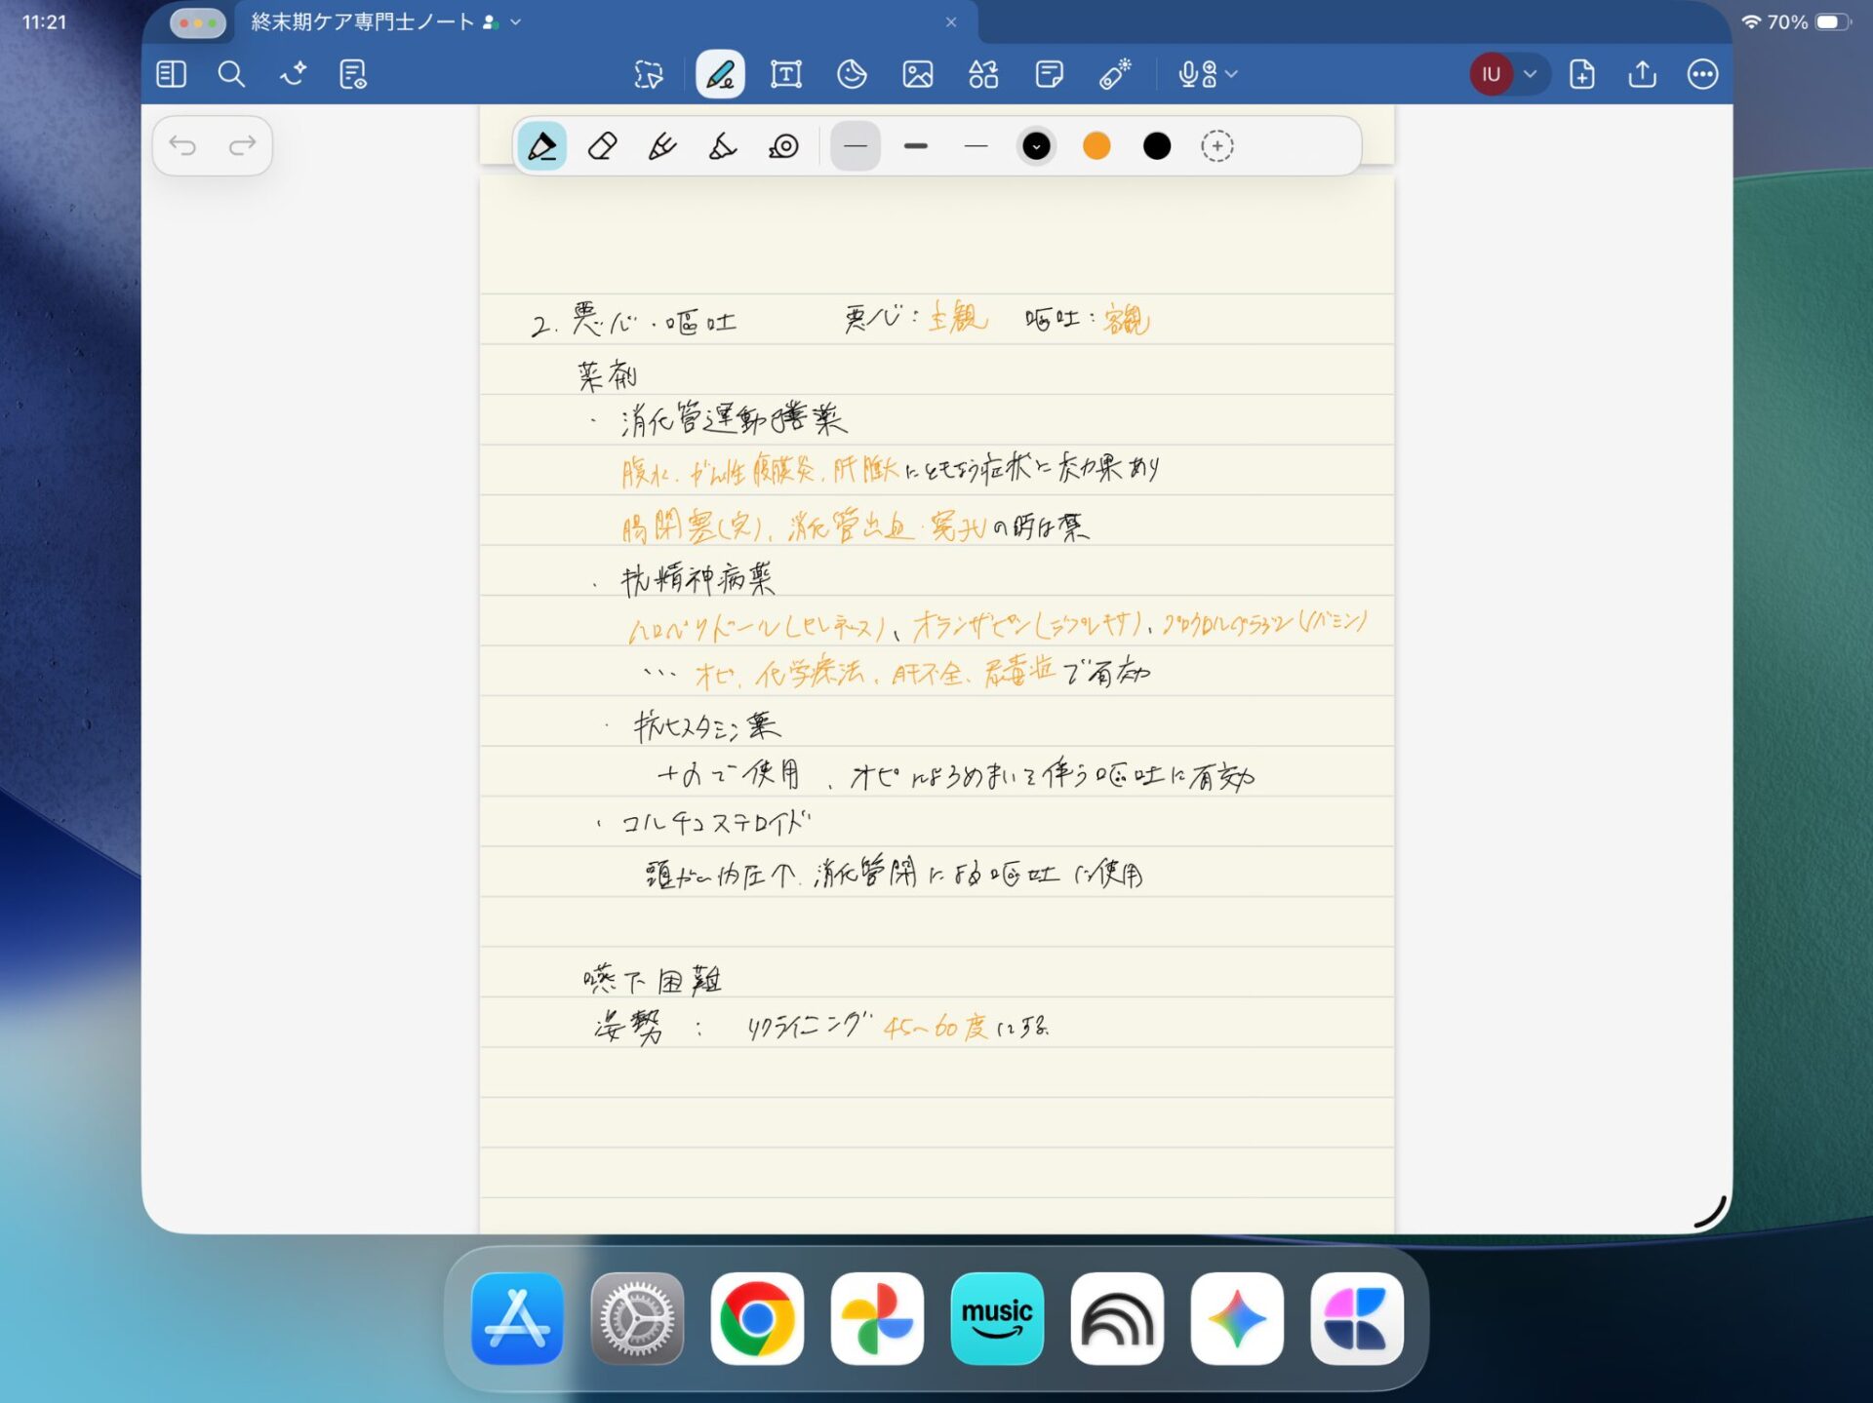This screenshot has height=1403, width=1873.
Task: Pick the orange pen color
Action: [x=1096, y=146]
